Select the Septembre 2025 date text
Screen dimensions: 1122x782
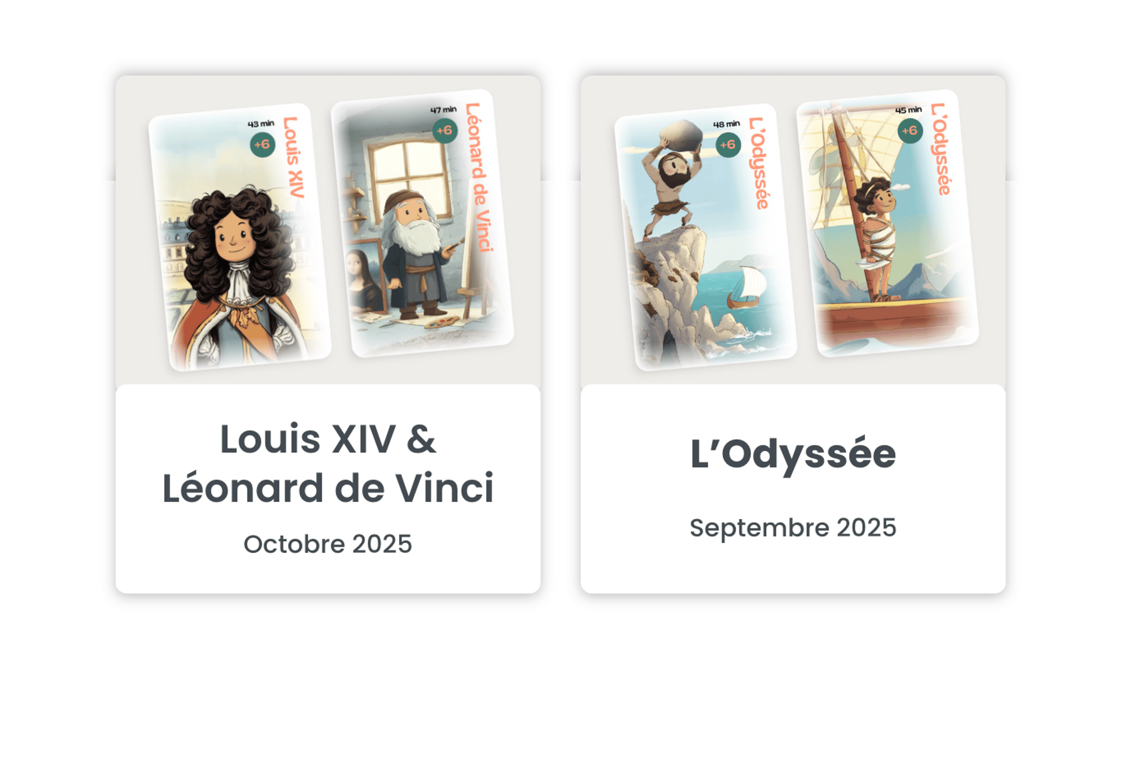[x=793, y=528]
